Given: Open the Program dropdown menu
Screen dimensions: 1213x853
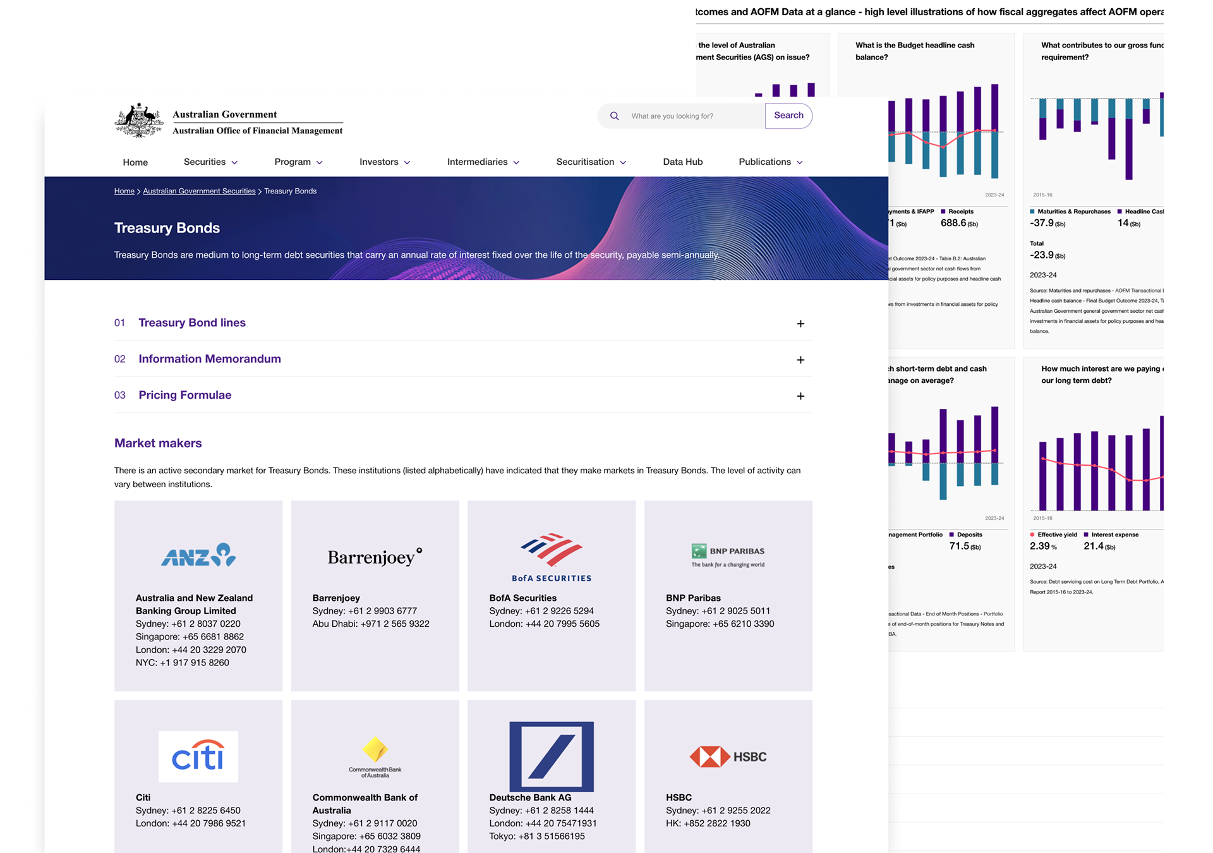Looking at the screenshot, I should pyautogui.click(x=298, y=162).
